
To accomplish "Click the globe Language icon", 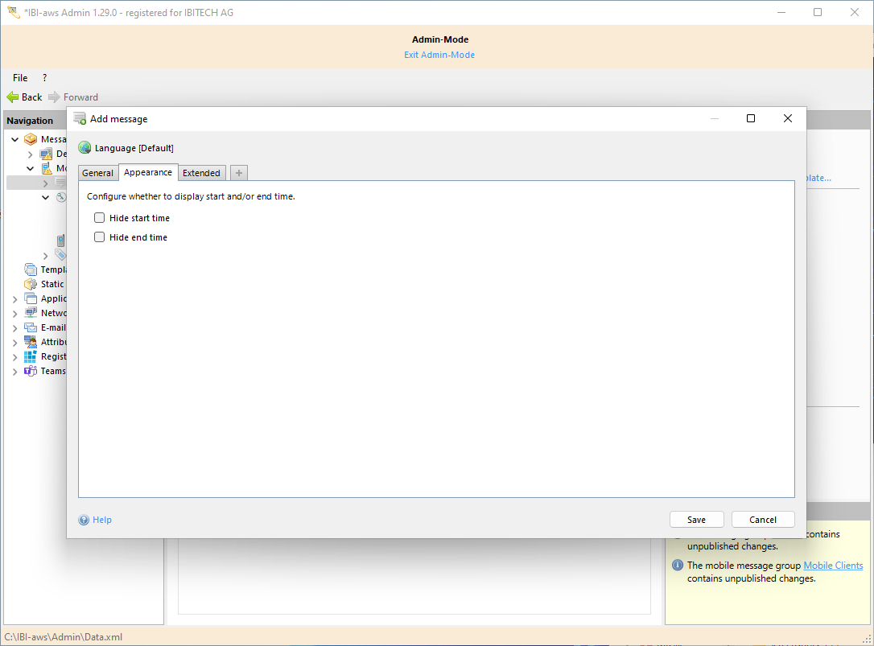I will click(x=85, y=148).
